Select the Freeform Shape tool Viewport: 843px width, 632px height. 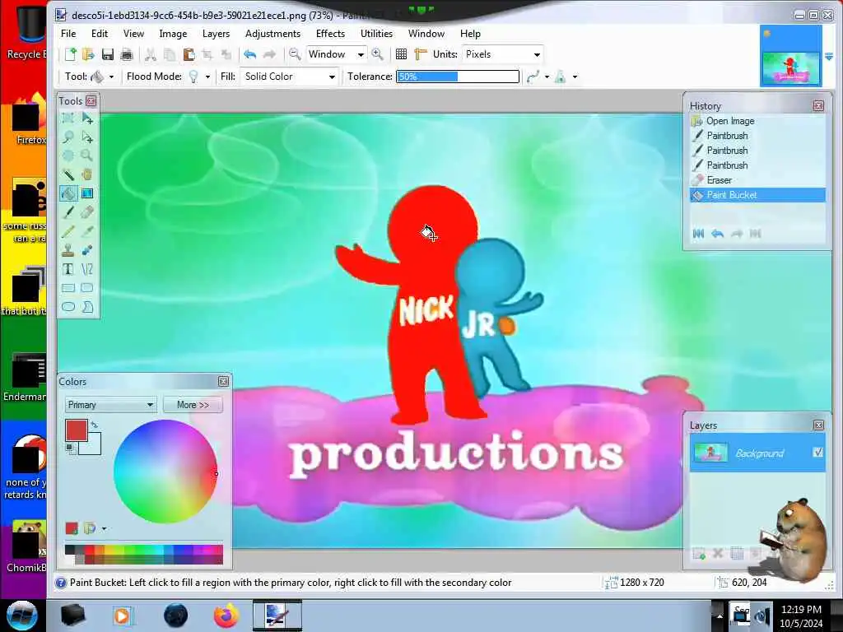87,307
